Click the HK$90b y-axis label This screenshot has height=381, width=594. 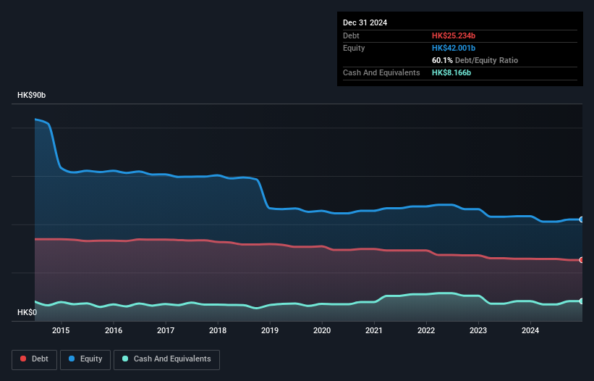click(31, 95)
